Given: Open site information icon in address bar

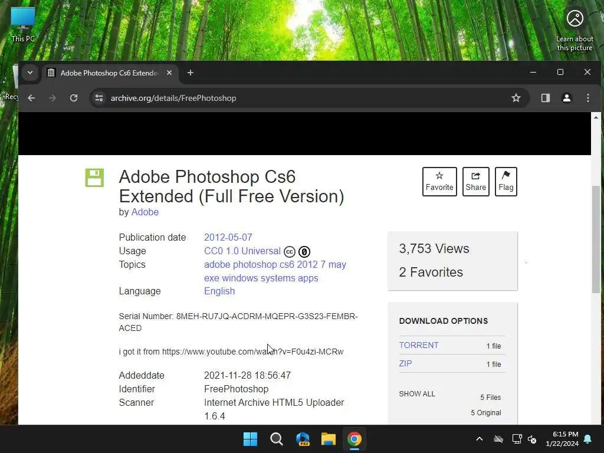Looking at the screenshot, I should [99, 98].
